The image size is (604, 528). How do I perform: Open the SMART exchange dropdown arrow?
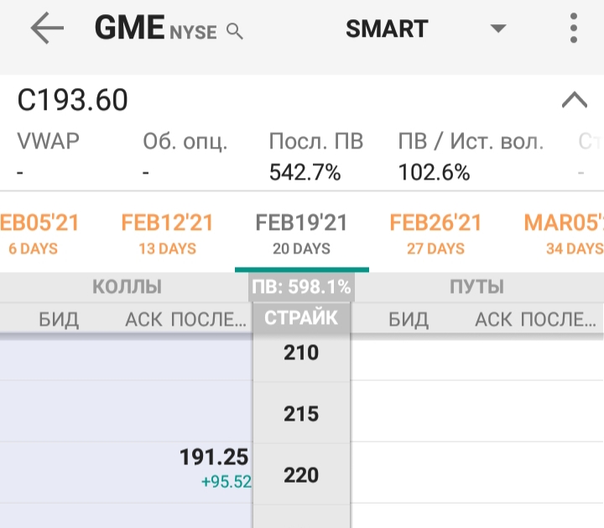pyautogui.click(x=498, y=29)
